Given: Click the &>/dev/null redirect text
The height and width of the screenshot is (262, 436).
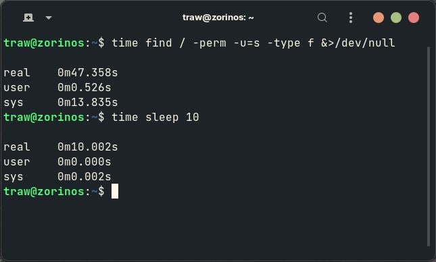Looking at the screenshot, I should 358,43.
